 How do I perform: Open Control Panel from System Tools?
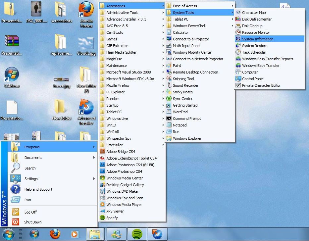269,79
